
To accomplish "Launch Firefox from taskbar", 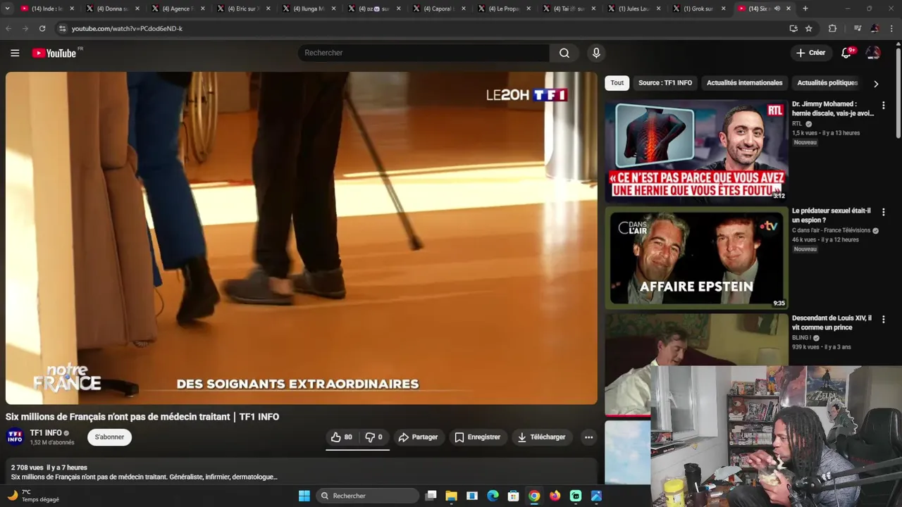I will point(555,496).
